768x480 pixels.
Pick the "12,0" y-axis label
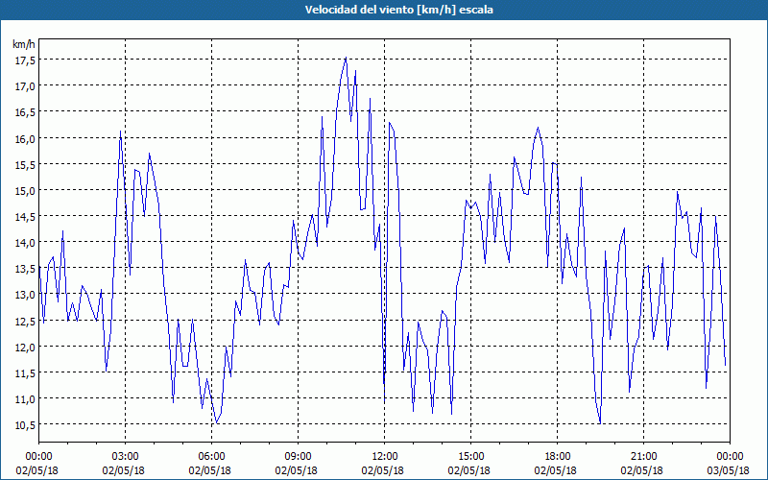(x=25, y=347)
